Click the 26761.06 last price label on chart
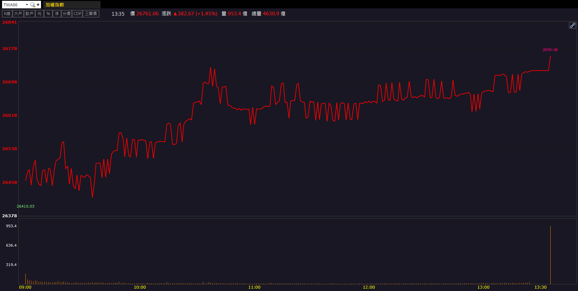The width and height of the screenshot is (578, 291). click(x=550, y=50)
